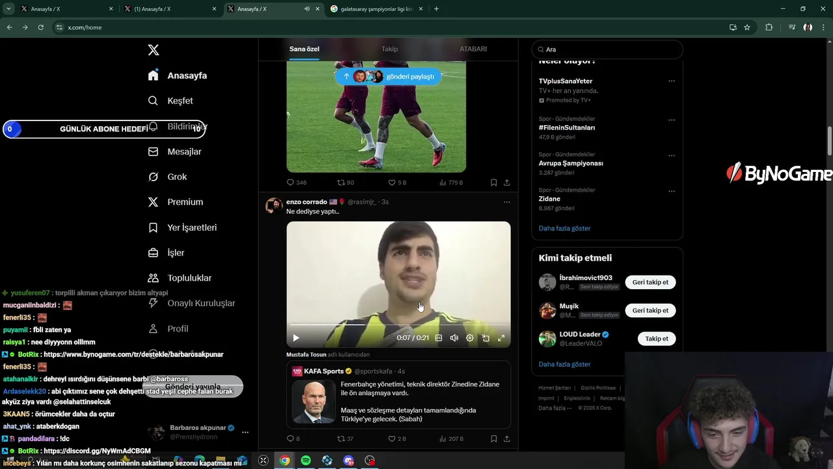Open İşler jobs page
The width and height of the screenshot is (833, 469).
tap(167, 253)
